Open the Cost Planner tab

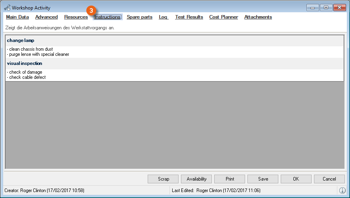[224, 17]
